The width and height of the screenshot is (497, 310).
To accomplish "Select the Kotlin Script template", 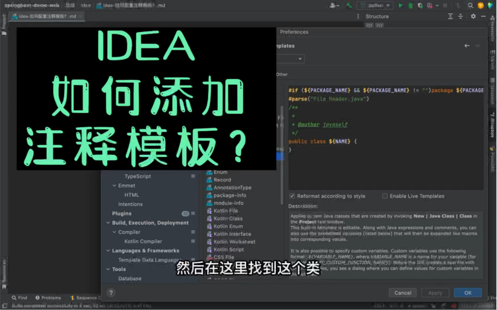I will pos(225,250).
